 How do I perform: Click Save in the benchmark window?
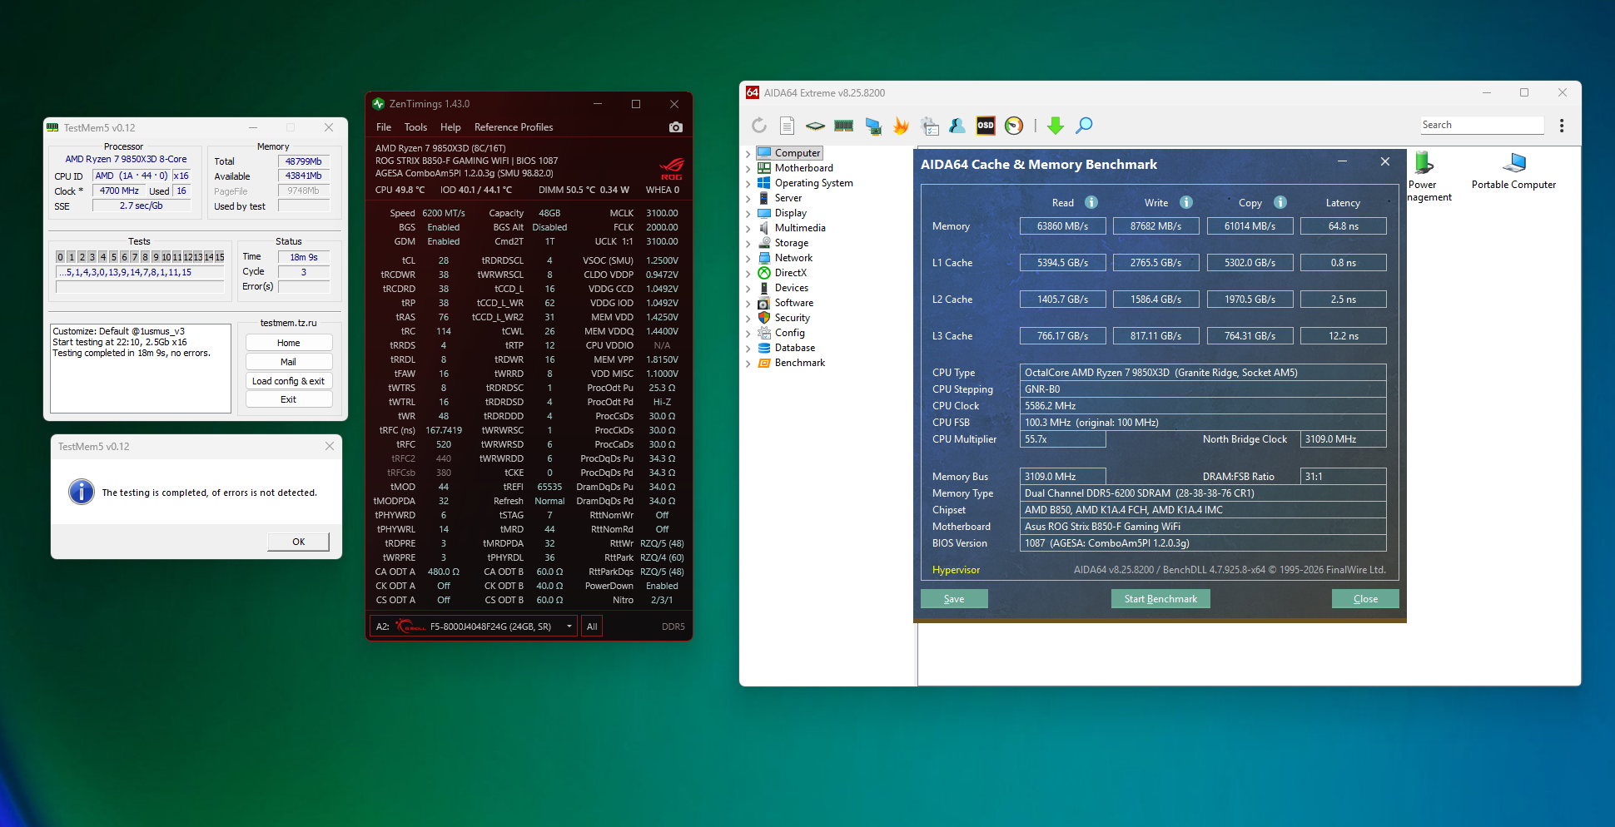pyautogui.click(x=954, y=599)
